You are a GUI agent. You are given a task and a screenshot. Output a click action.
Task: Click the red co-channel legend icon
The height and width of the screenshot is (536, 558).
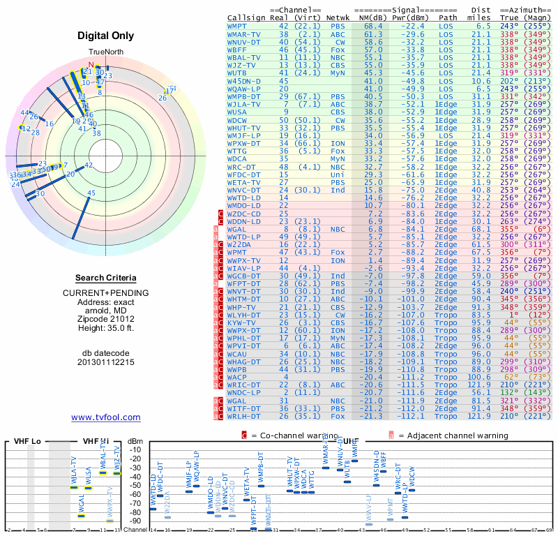[244, 435]
